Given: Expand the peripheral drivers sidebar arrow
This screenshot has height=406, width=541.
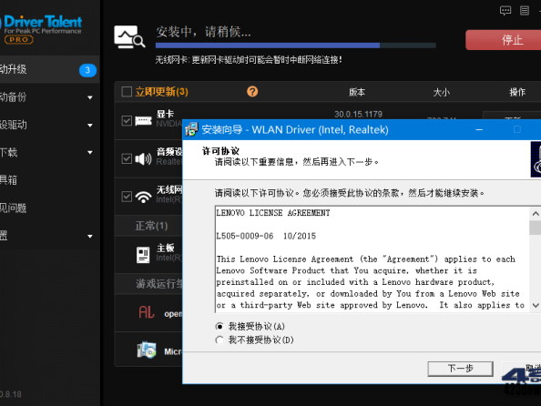Looking at the screenshot, I should (90, 126).
